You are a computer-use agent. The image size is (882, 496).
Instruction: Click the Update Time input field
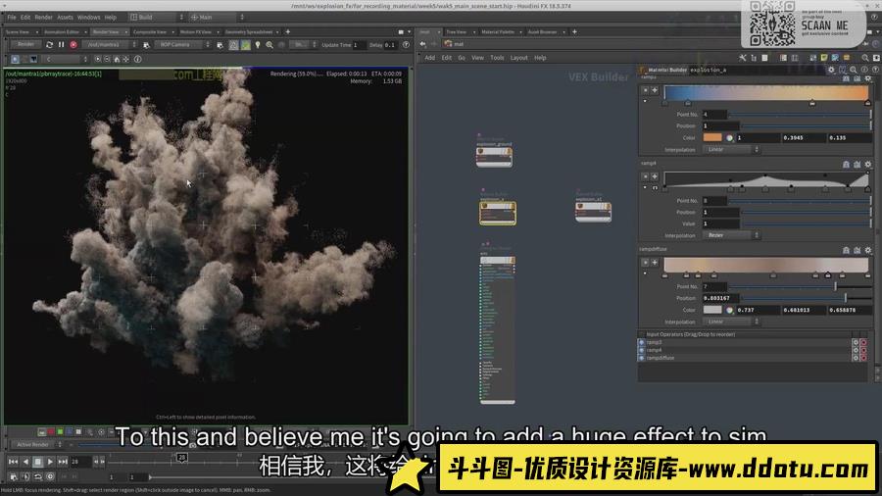[x=359, y=45]
